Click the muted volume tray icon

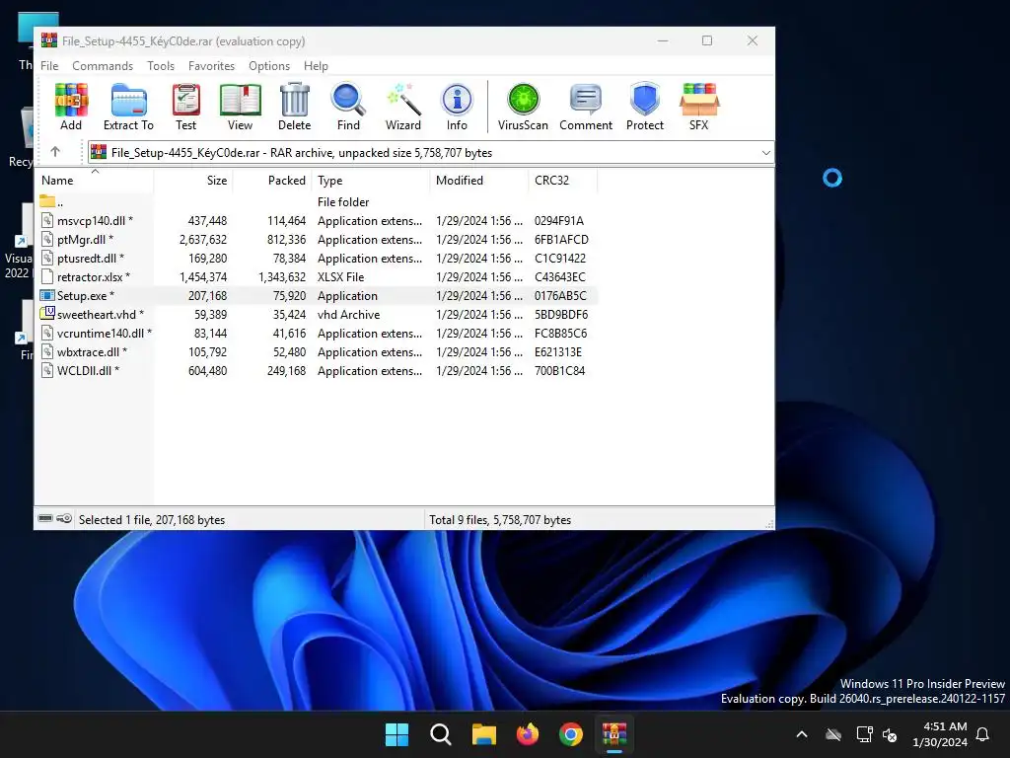click(x=890, y=734)
